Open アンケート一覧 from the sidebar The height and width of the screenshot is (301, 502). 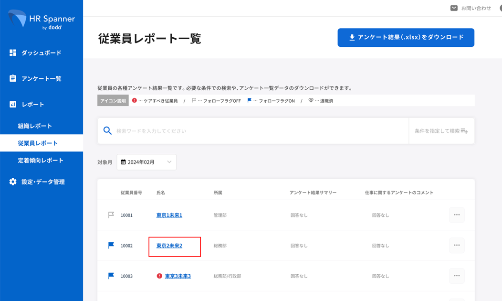pos(41,79)
